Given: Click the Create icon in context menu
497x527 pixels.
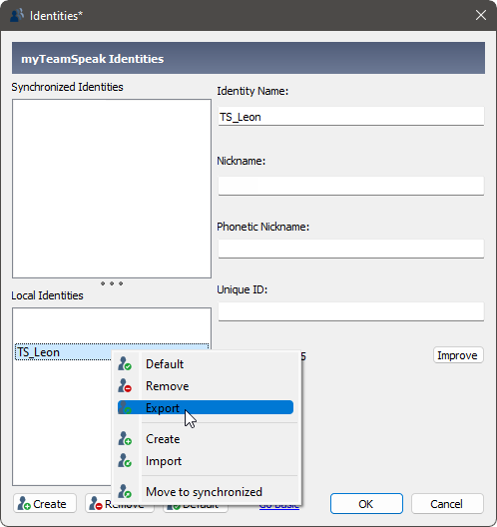Looking at the screenshot, I should pyautogui.click(x=125, y=438).
